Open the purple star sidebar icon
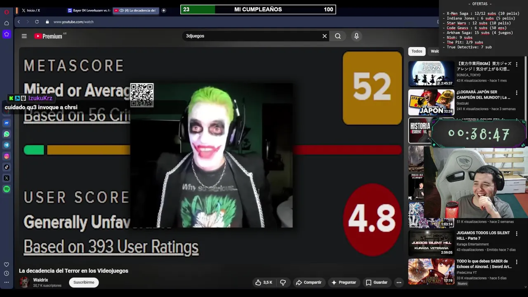Screen dimensions: 528x297 [7, 34]
